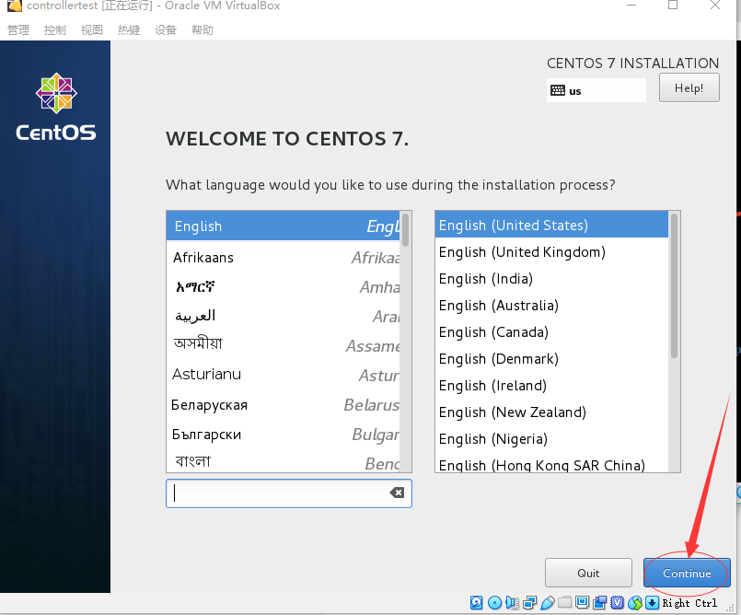Screen dimensions: 741x615
Task: Click the CPU virtualization status icon
Action: pyautogui.click(x=617, y=603)
